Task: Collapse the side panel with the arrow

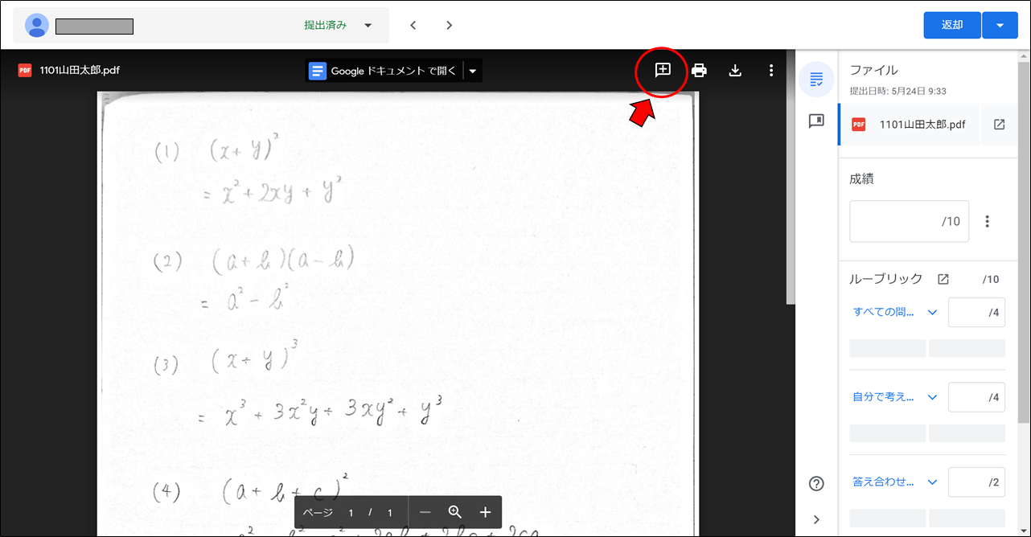Action: coord(816,519)
